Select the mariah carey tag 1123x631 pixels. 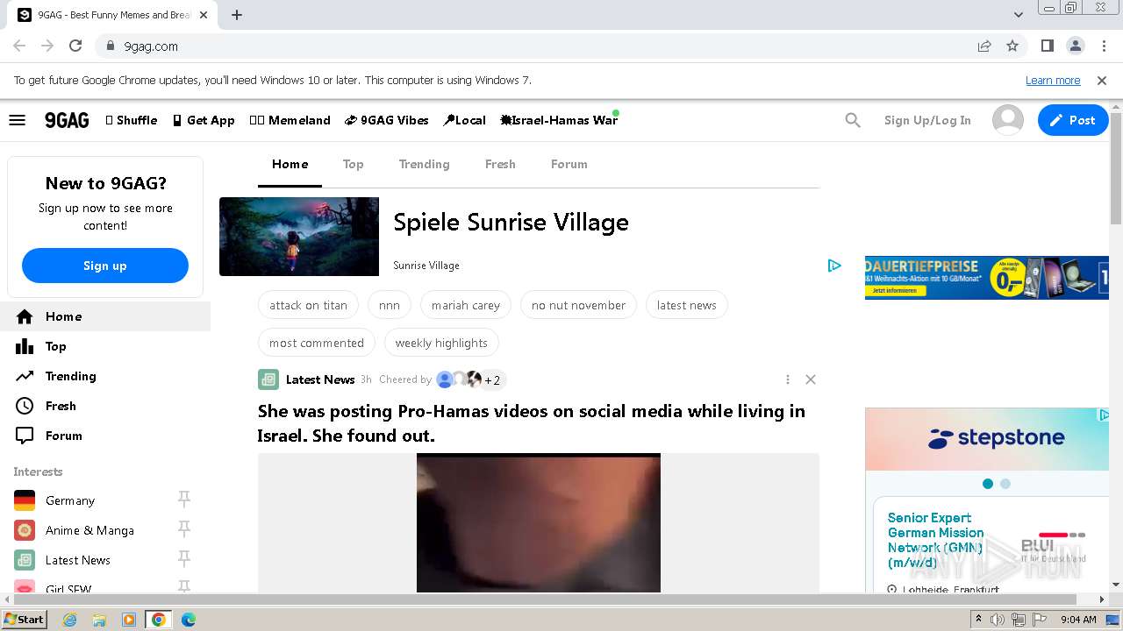tap(466, 305)
